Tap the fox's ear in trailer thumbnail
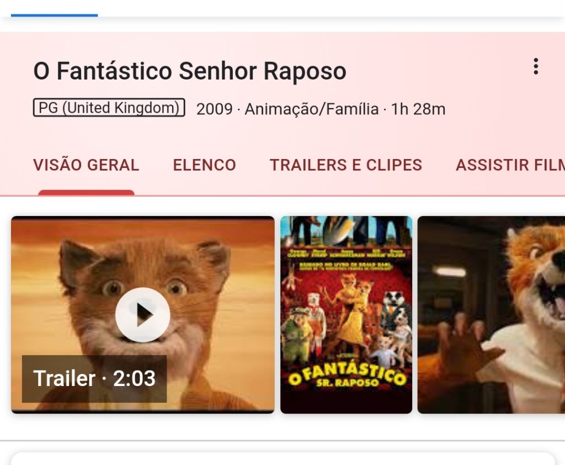This screenshot has width=565, height=465. click(x=74, y=260)
